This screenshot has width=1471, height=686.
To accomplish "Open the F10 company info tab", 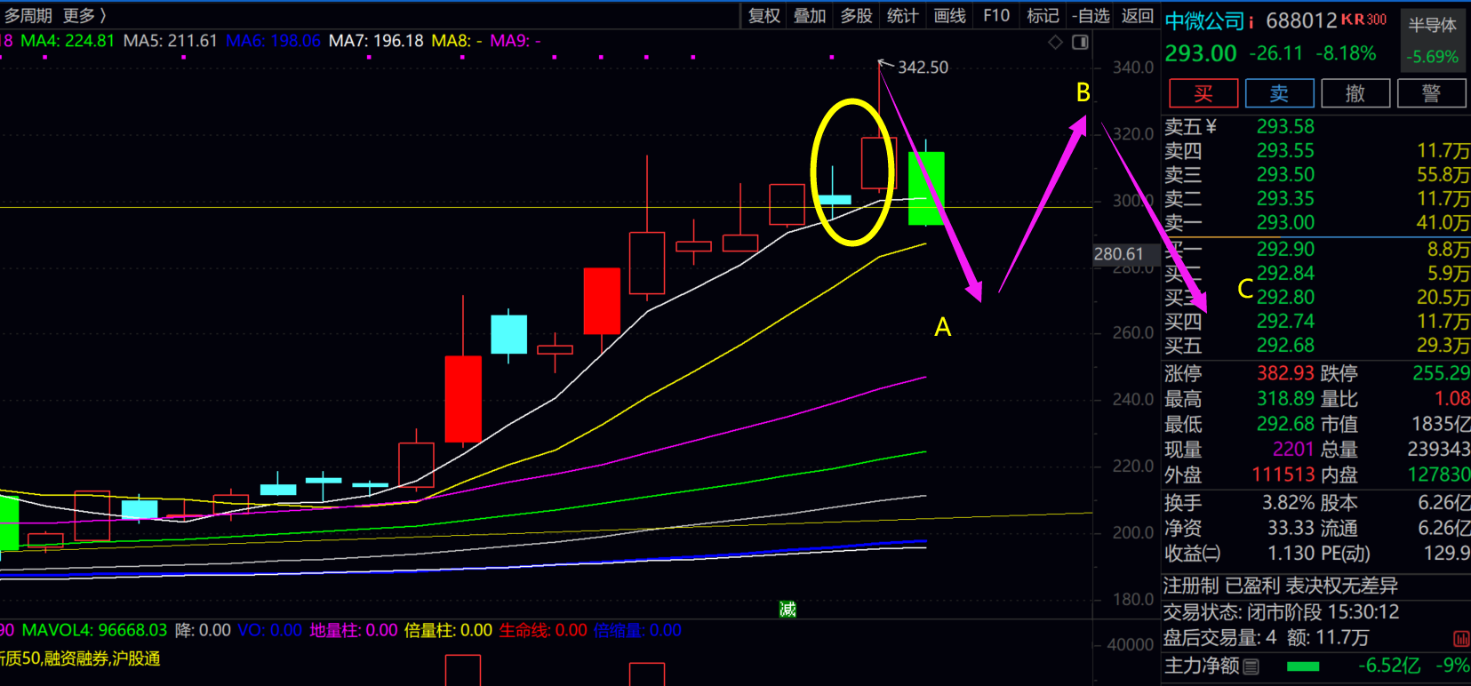I will click(995, 15).
